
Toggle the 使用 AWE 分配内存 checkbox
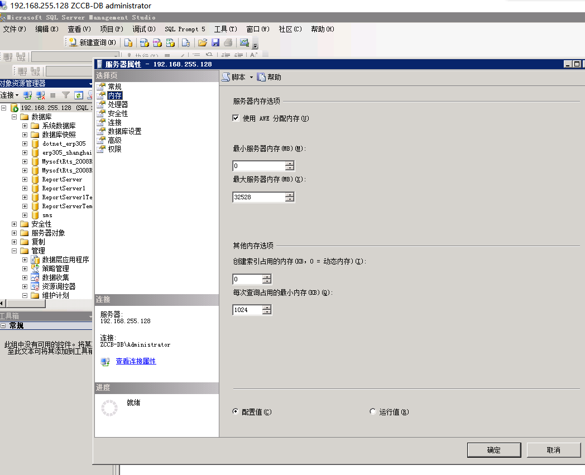click(x=236, y=118)
